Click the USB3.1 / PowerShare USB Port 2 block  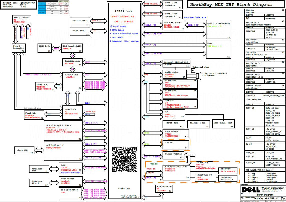[219, 29]
